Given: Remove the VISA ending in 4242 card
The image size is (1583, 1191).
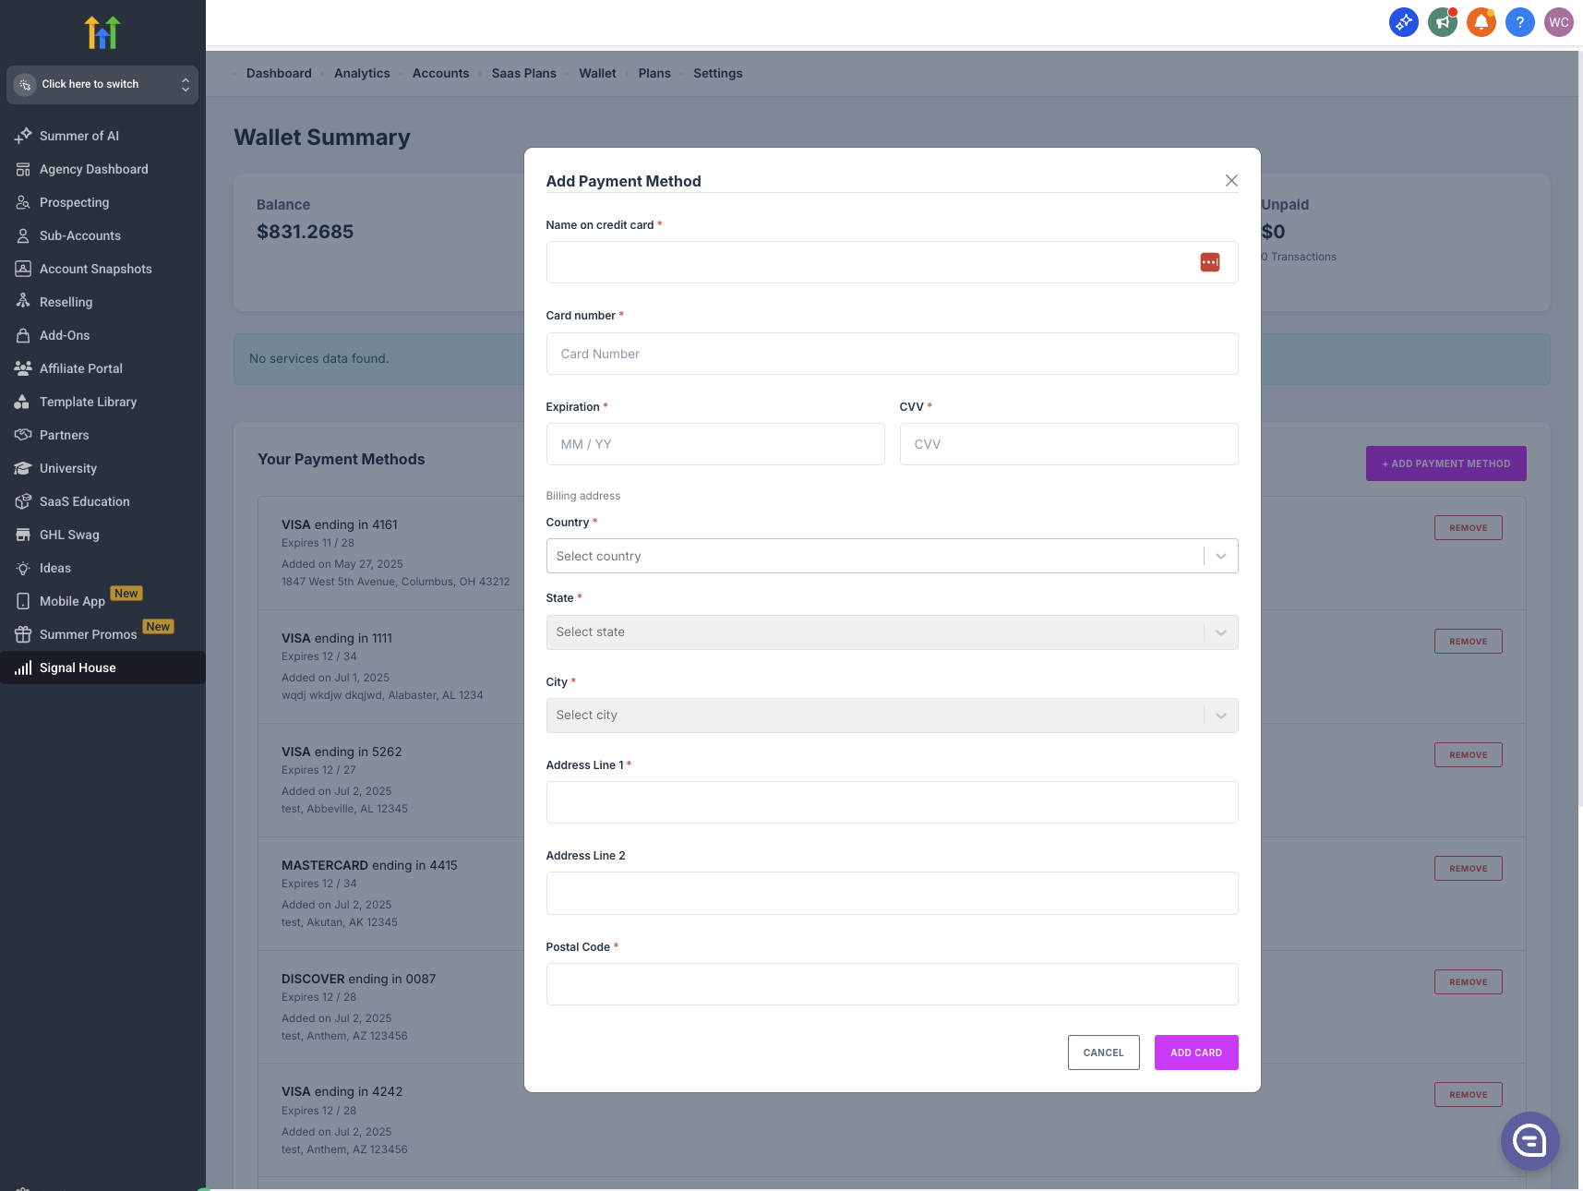Looking at the screenshot, I should (x=1469, y=1095).
